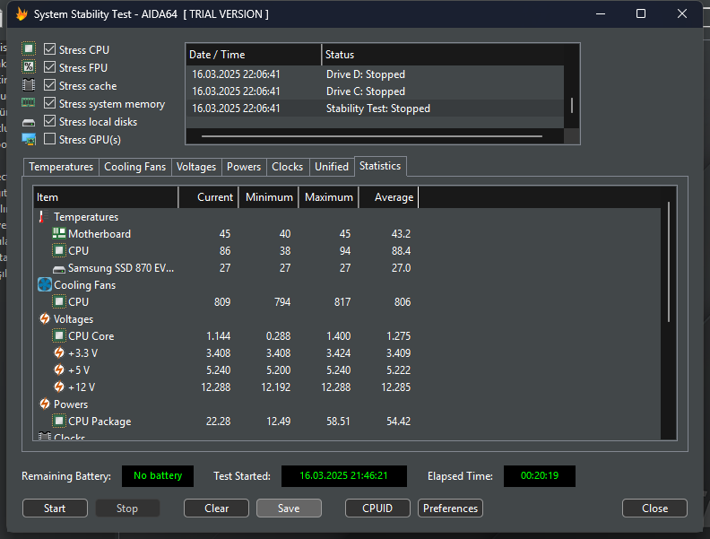Open the Unified tab

pos(332,167)
